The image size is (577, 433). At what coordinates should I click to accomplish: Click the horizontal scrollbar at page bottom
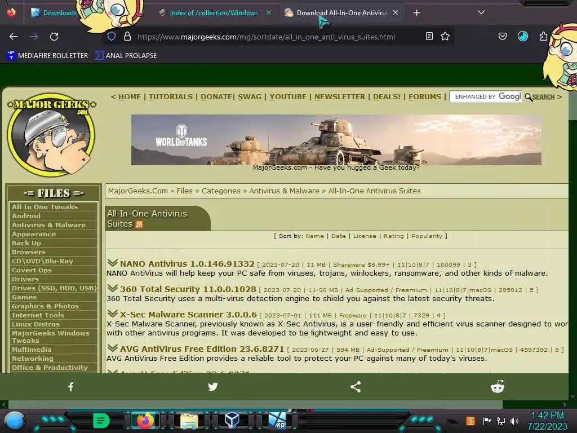click(256, 405)
